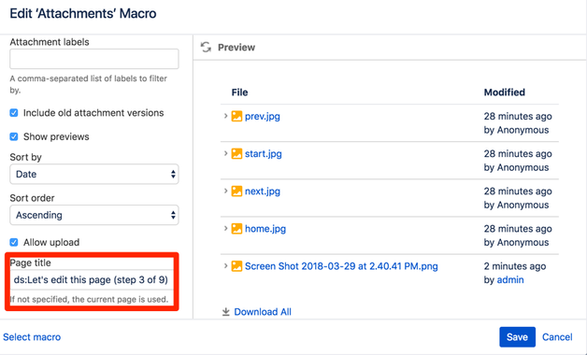Click the download arrow icon beside Download All
Screen dimensions: 587x355
point(226,312)
